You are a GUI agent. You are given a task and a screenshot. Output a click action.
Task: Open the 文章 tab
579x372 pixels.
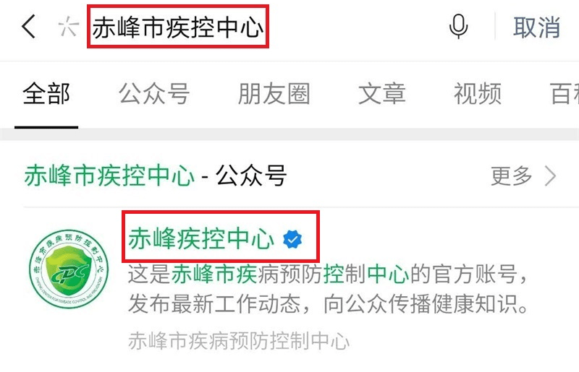coord(382,94)
